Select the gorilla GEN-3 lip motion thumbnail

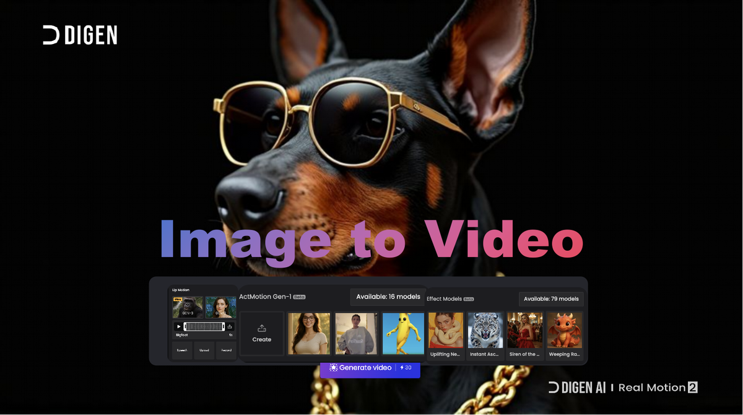188,307
